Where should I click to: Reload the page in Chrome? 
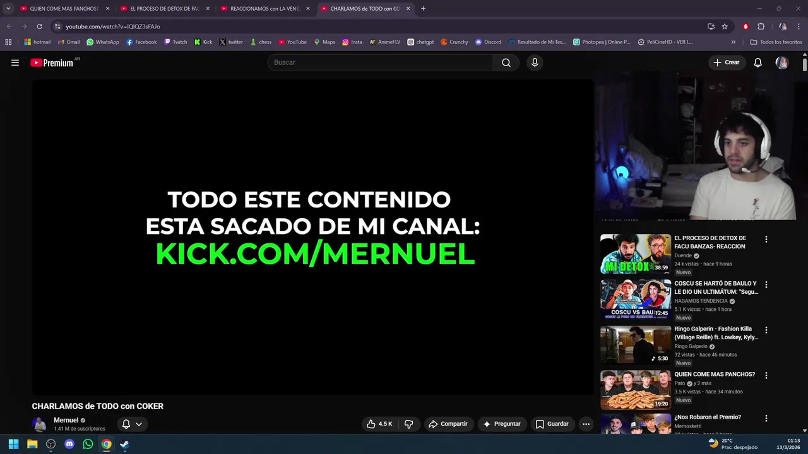pyautogui.click(x=39, y=26)
